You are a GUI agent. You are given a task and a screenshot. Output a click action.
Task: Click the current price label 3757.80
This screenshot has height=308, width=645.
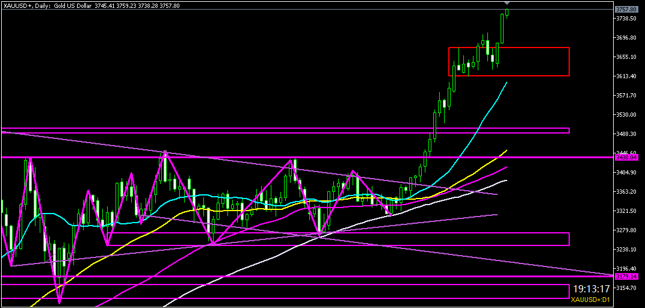click(626, 10)
